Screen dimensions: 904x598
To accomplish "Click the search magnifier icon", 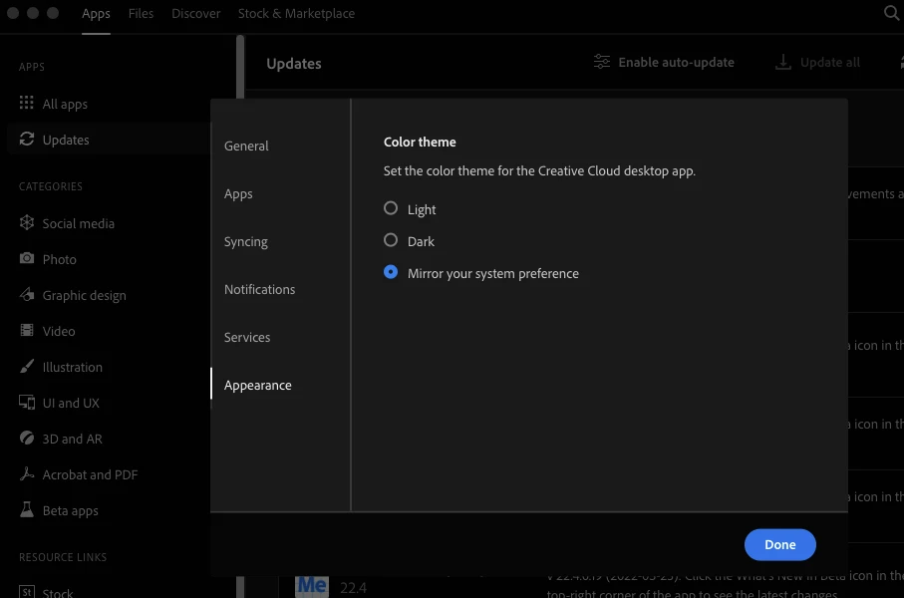I will 891,13.
